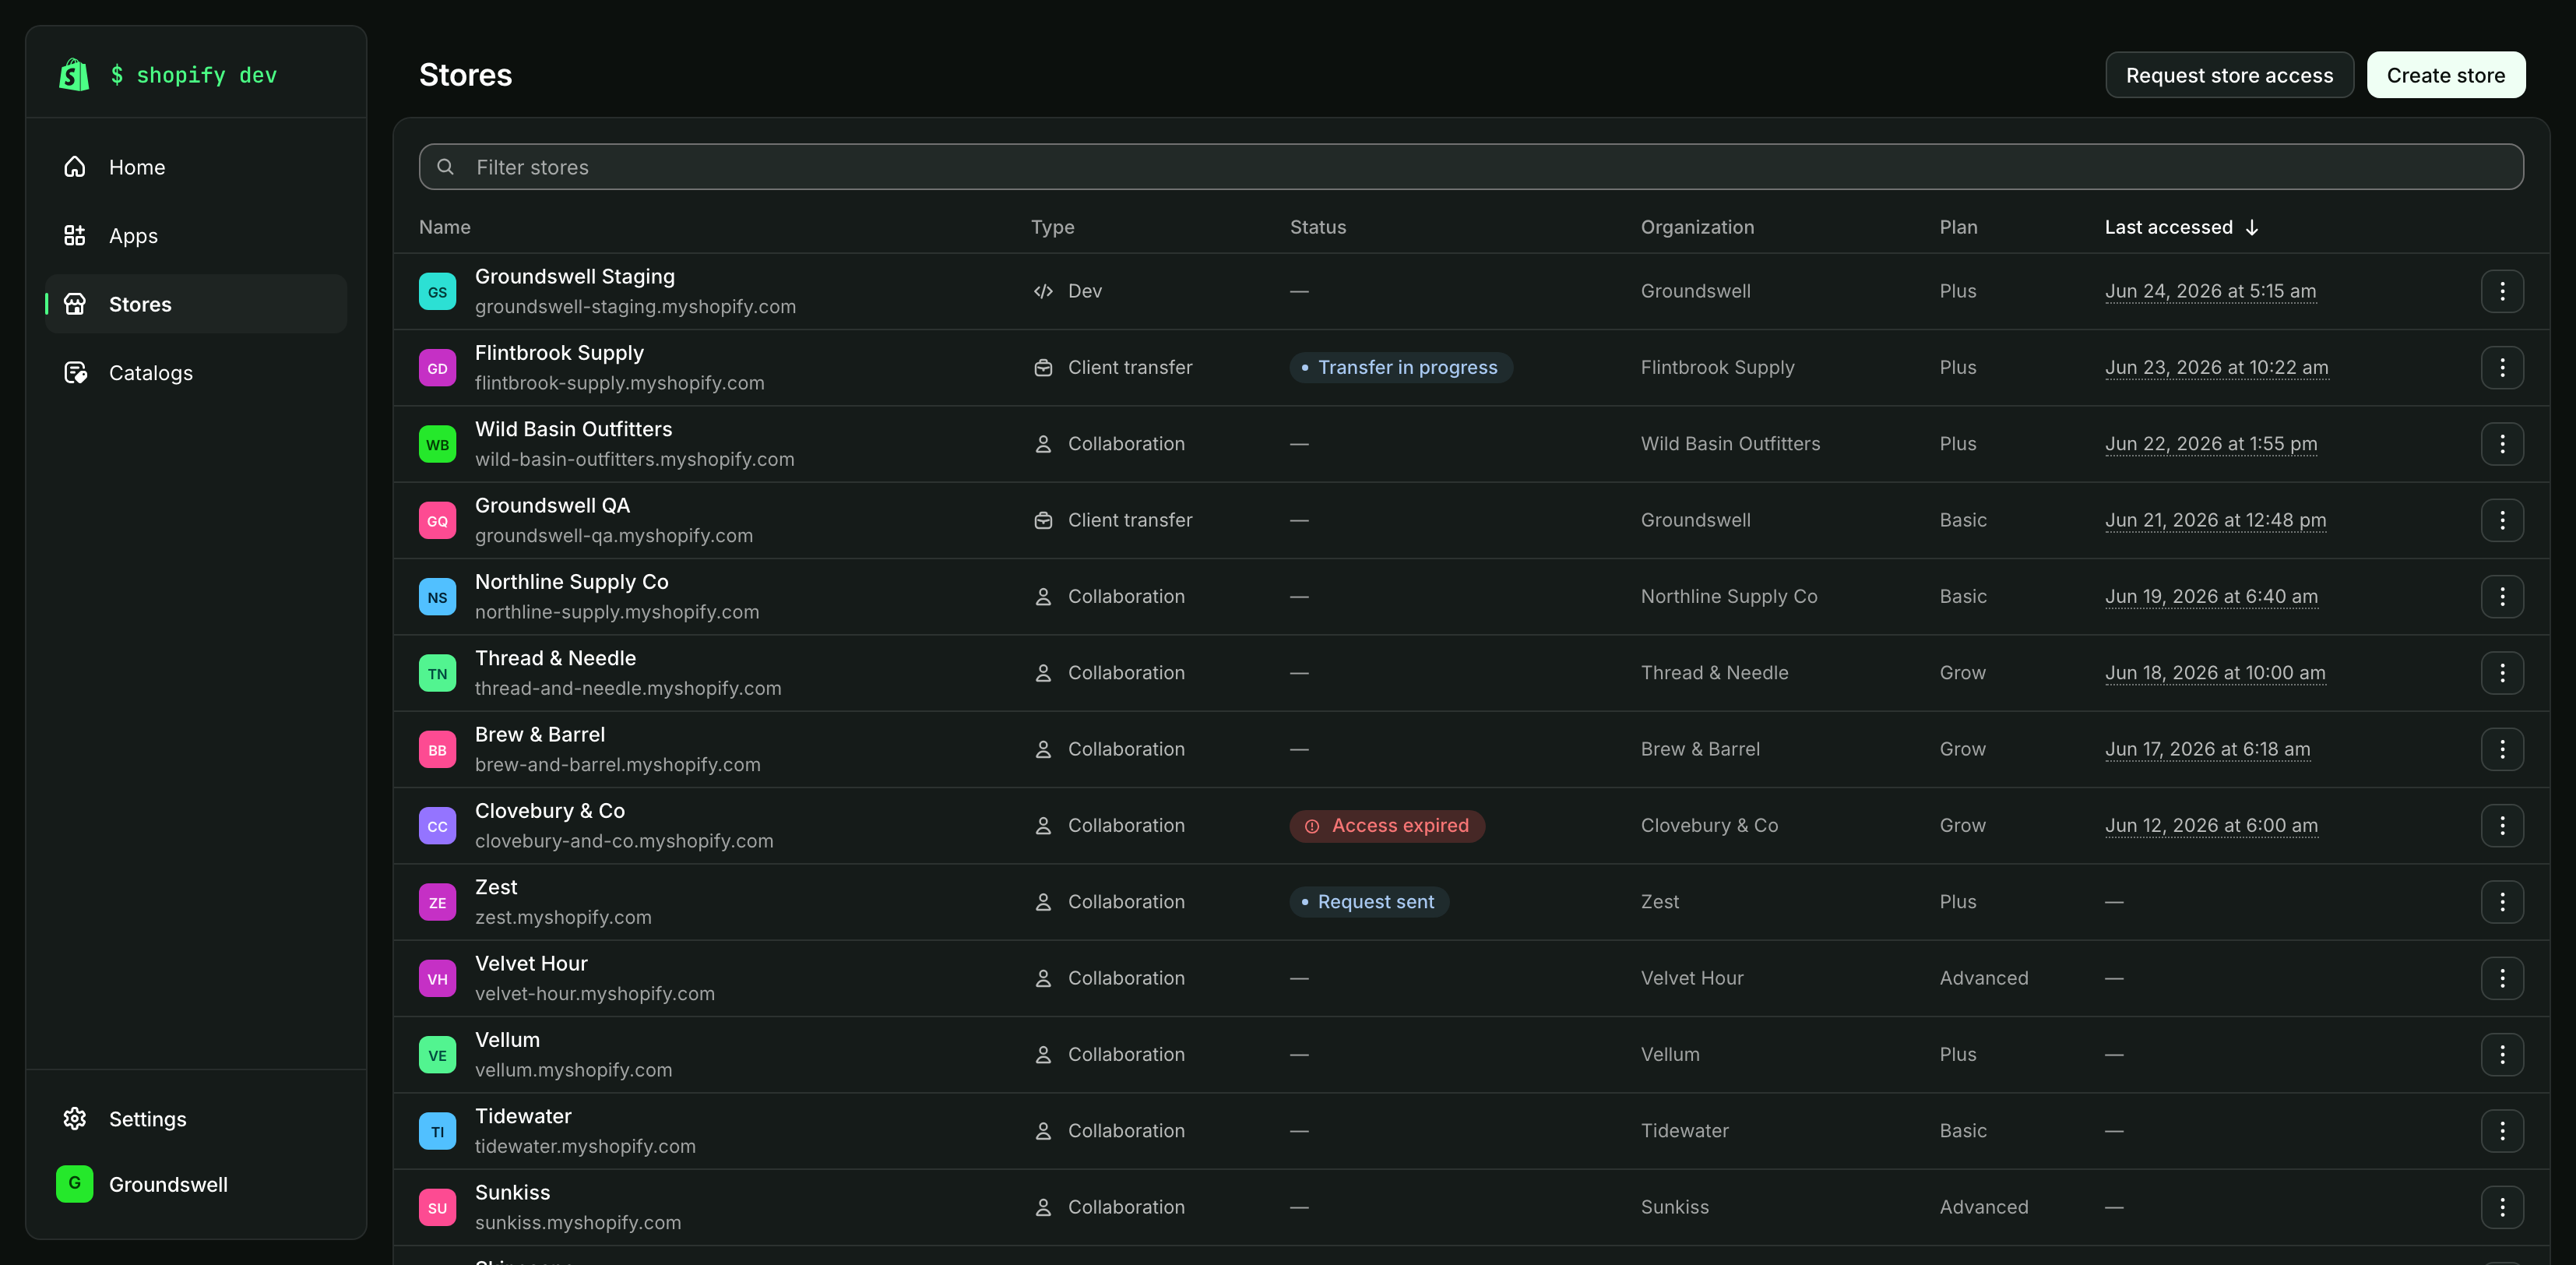The height and width of the screenshot is (1265, 2576).
Task: Open actions menu for Wild Basin Outfitters
Action: (2502, 444)
